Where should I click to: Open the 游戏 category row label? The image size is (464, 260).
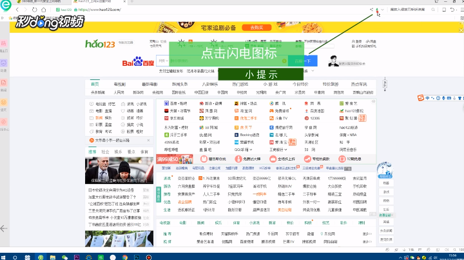[167, 178]
